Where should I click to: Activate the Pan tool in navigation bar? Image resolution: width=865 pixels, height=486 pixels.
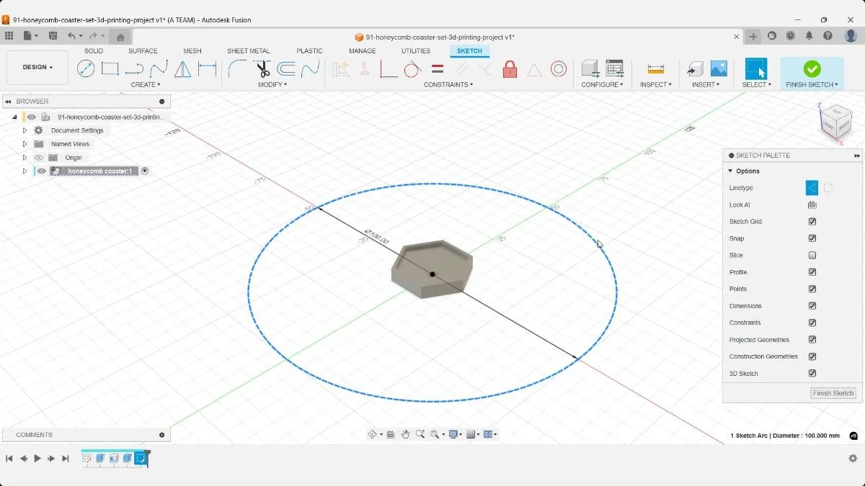[x=407, y=434]
